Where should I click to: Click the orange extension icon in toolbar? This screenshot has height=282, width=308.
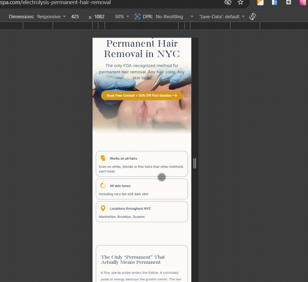click(260, 2)
